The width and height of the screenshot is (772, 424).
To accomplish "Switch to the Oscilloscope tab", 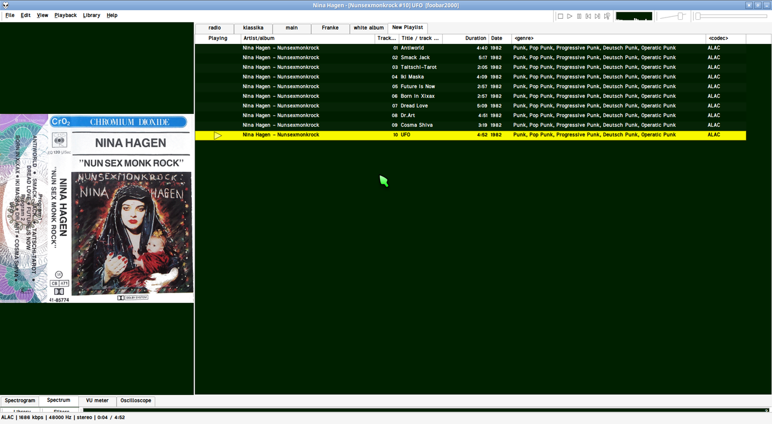I will tap(136, 400).
